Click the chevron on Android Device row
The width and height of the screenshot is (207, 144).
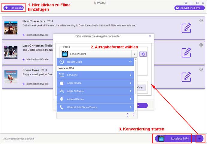(130, 99)
